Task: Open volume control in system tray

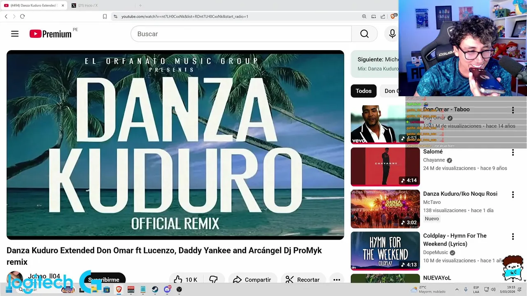Action: tap(494, 289)
